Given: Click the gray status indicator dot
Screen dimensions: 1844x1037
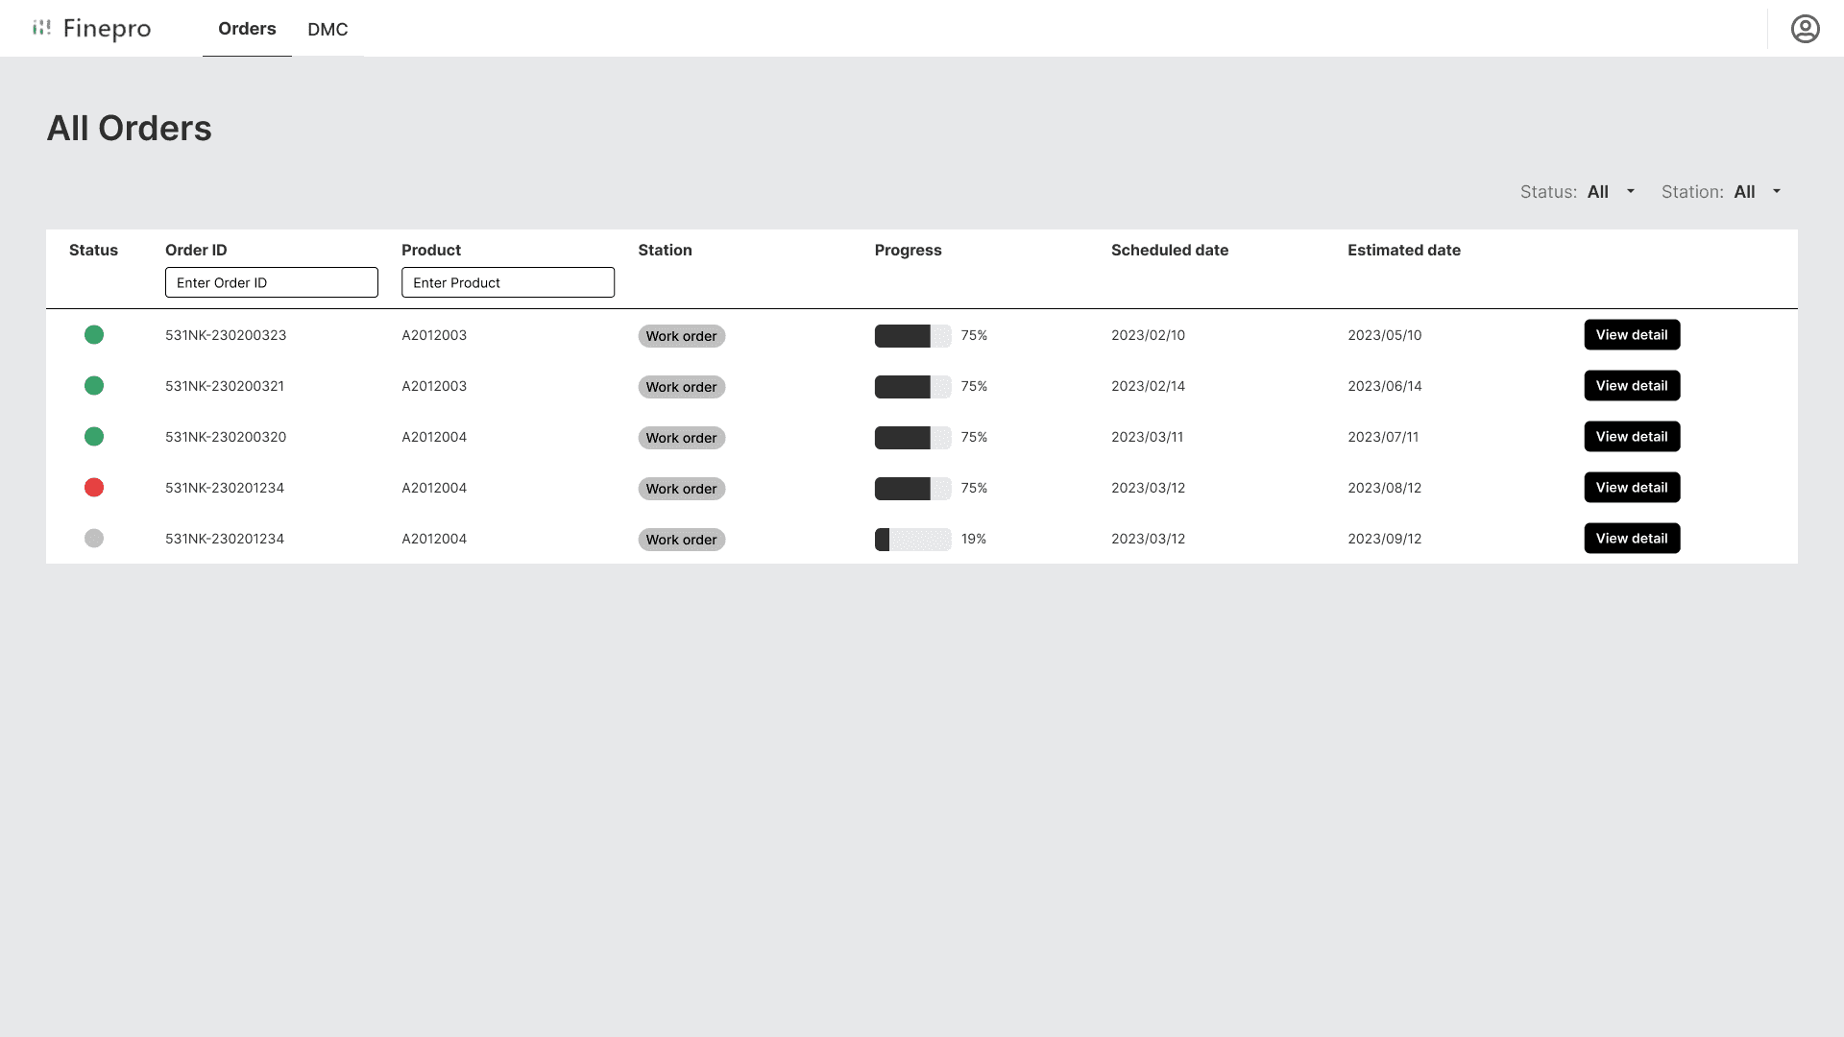Looking at the screenshot, I should coord(94,539).
